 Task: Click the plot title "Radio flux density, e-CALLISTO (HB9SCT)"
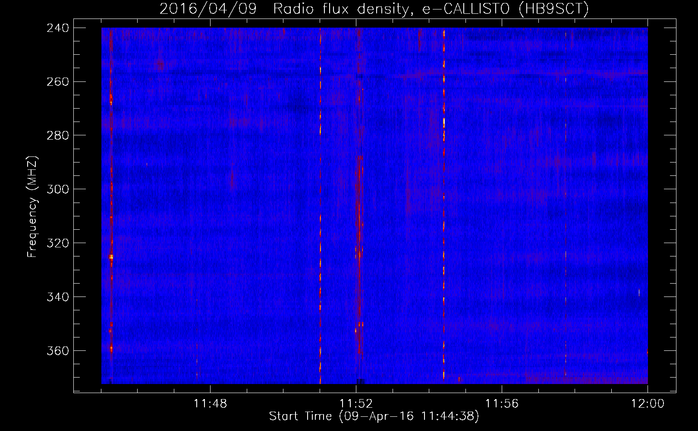point(431,9)
